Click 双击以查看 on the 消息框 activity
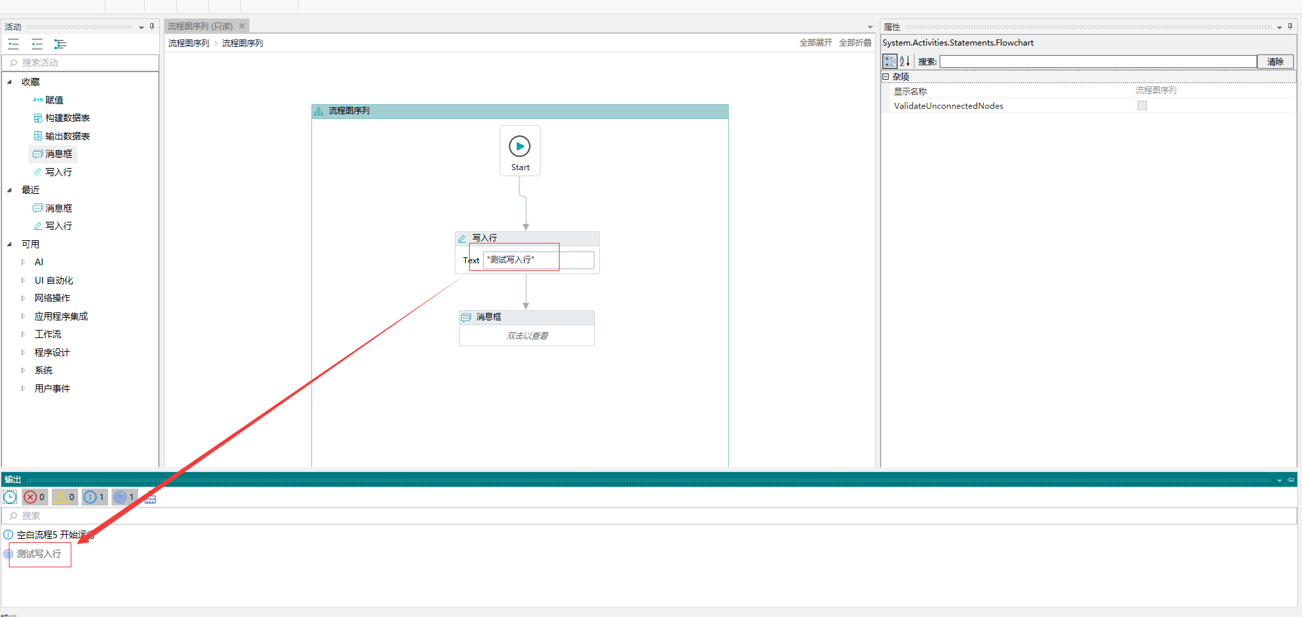 (x=527, y=335)
